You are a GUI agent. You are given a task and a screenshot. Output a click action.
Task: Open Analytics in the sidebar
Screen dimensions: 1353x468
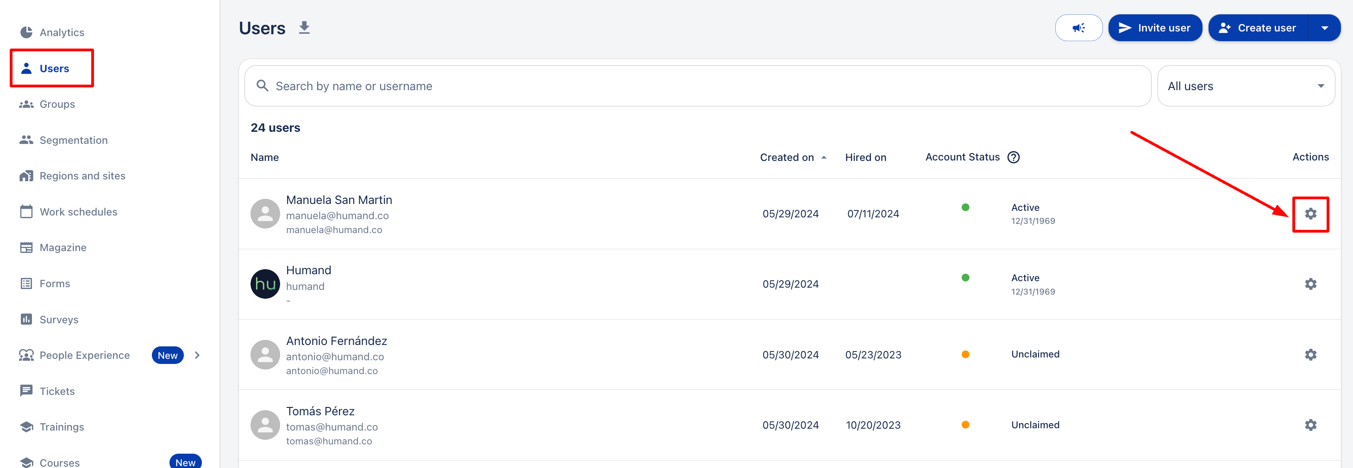62,32
